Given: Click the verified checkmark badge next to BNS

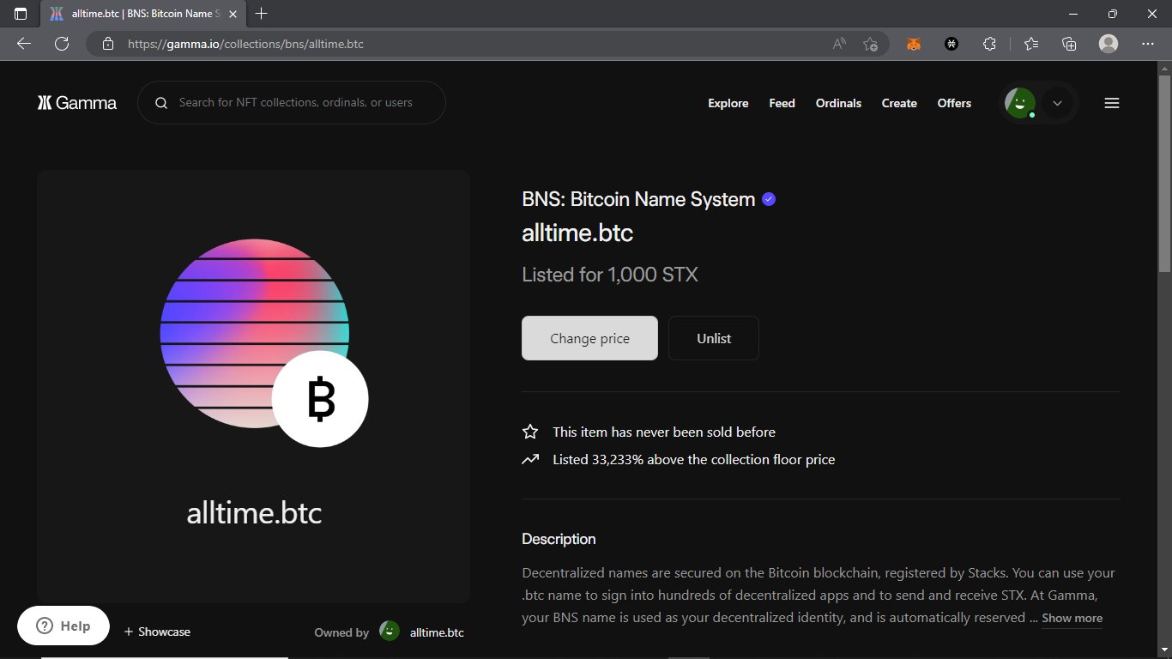Looking at the screenshot, I should pos(768,198).
